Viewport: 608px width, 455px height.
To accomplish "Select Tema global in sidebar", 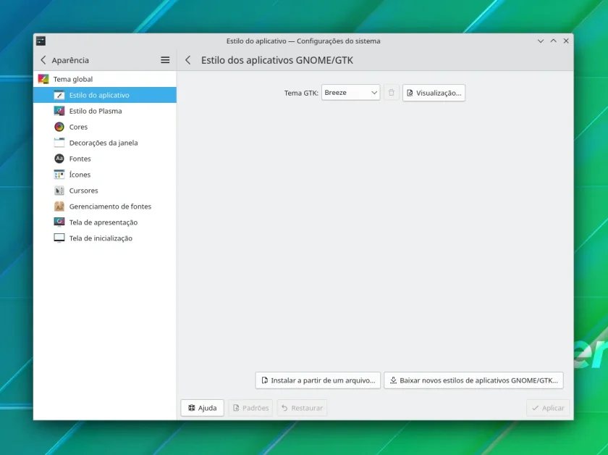I will tap(105, 79).
